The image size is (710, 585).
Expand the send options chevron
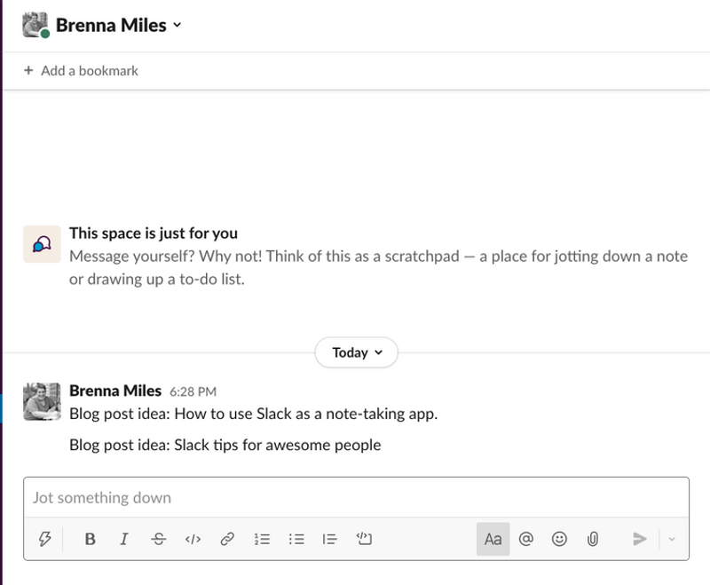coord(672,539)
